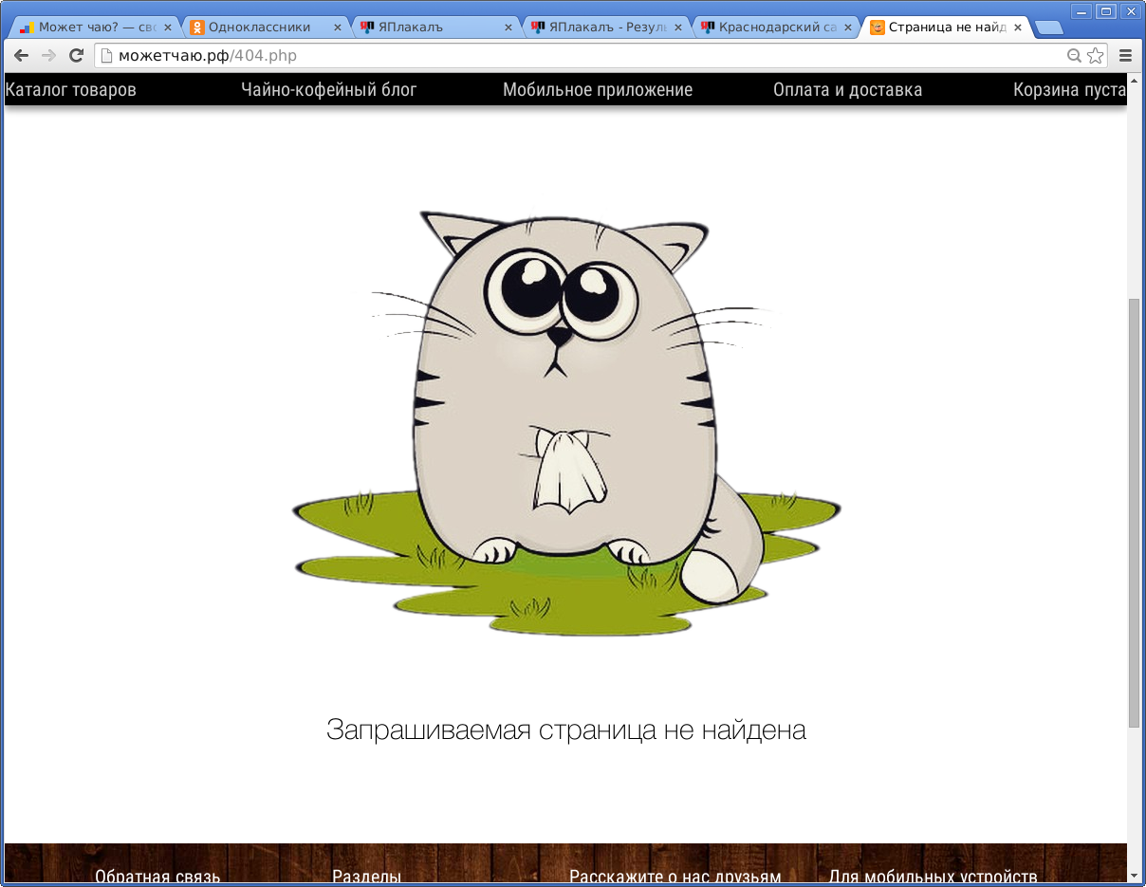This screenshot has width=1146, height=887.
Task: Open the Обратная связь link
Action: (x=157, y=877)
